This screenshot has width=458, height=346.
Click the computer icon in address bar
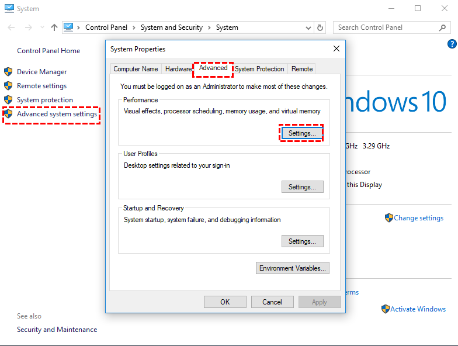pyautogui.click(x=68, y=27)
